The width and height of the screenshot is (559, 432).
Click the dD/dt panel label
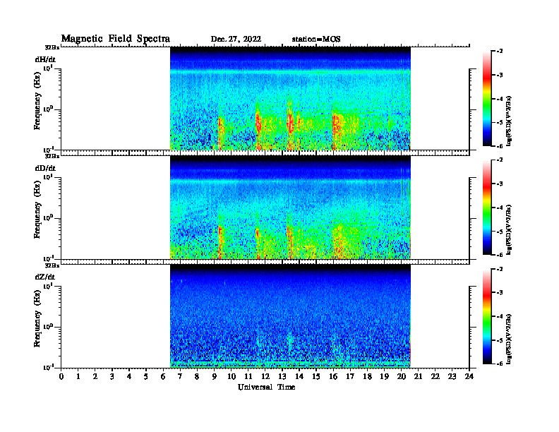(x=45, y=168)
